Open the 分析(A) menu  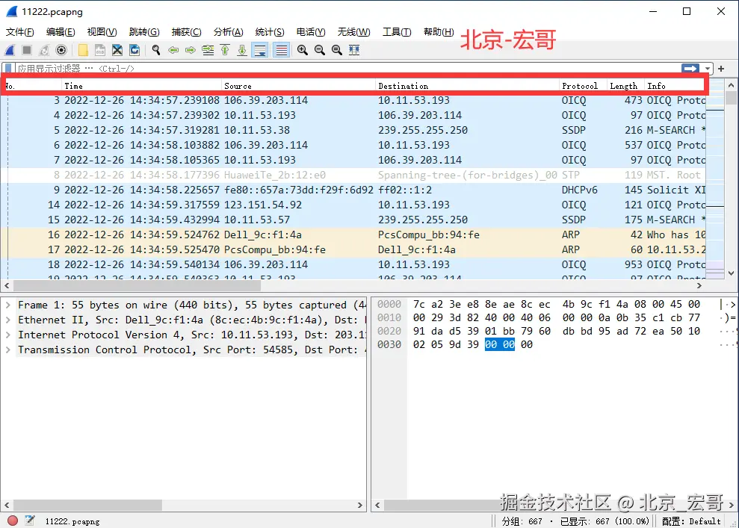[228, 32]
